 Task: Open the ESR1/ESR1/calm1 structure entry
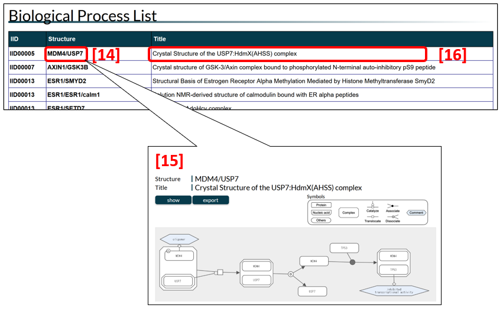(74, 95)
